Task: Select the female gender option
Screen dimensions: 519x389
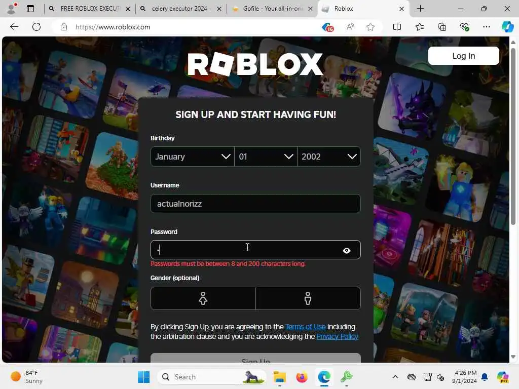Action: (203, 298)
